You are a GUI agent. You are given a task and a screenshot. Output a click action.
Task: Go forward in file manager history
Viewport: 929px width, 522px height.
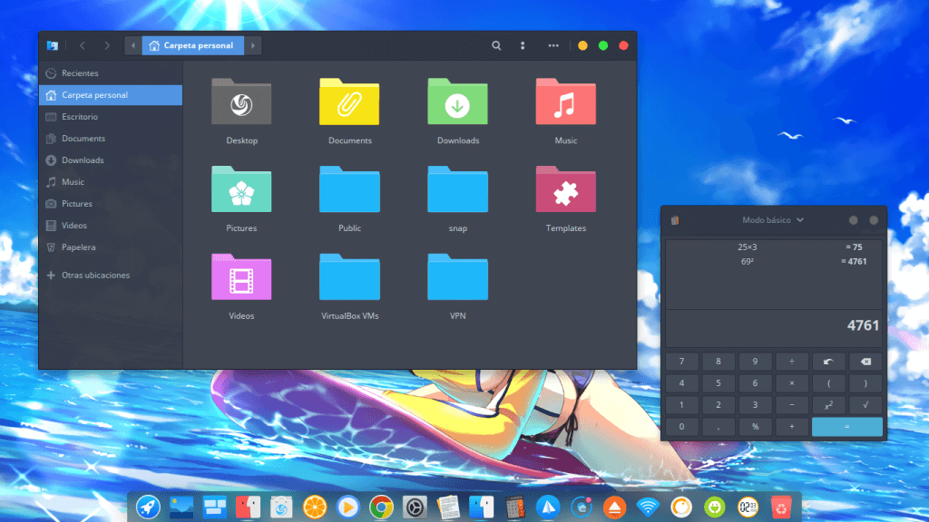click(x=107, y=45)
